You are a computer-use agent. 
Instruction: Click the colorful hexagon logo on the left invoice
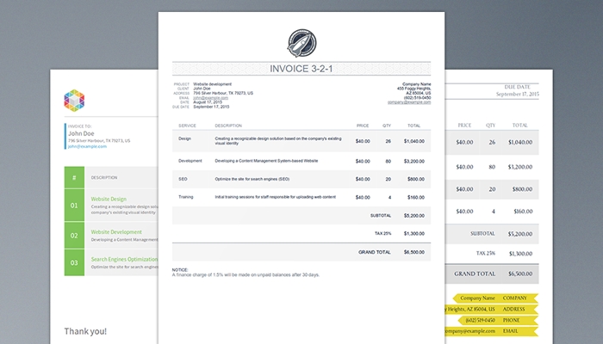click(x=75, y=101)
